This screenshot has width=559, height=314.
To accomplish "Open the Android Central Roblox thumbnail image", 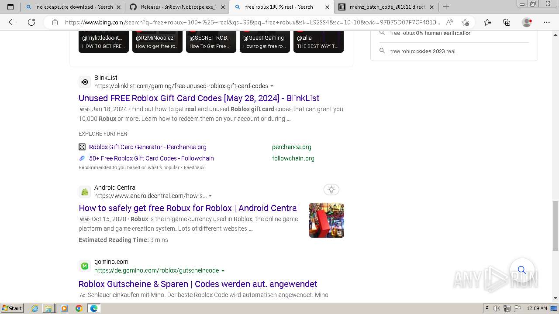I will (327, 220).
